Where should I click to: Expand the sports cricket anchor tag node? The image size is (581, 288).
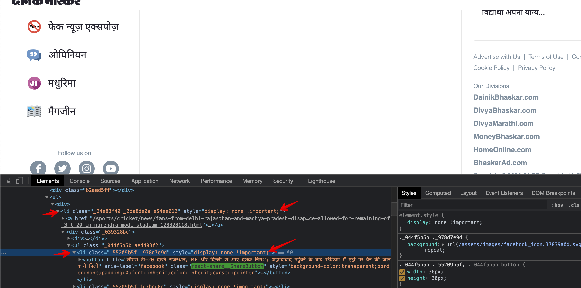click(62, 218)
